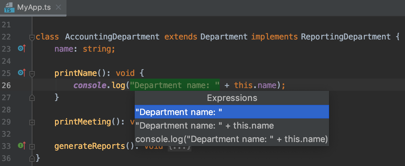
Task: Expand the folded printMeeting method plus marker
Action: 32,122
